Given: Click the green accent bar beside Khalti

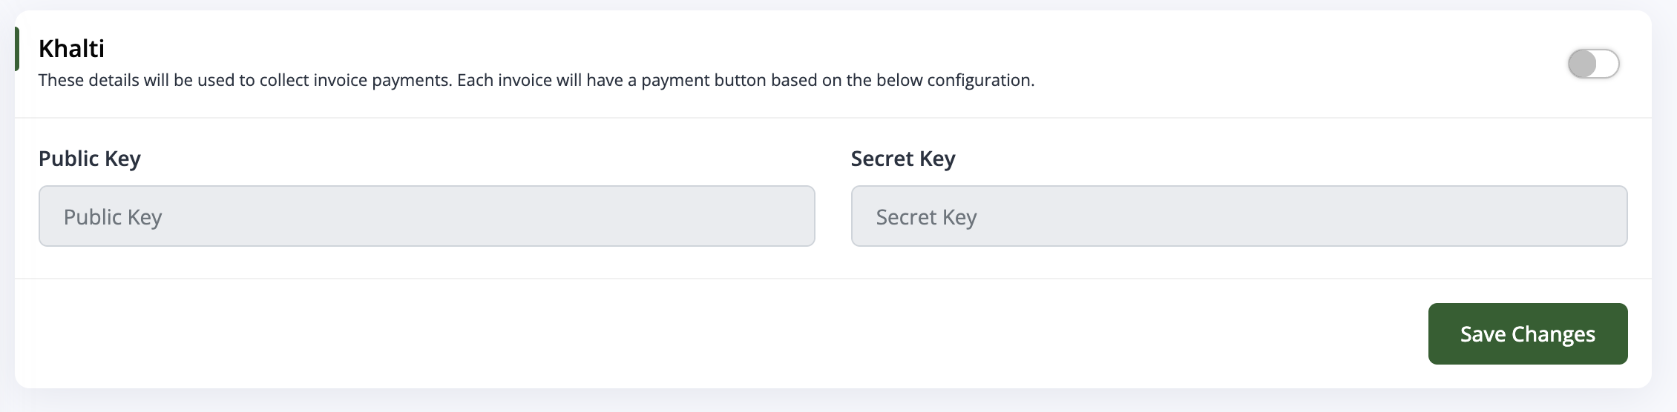Looking at the screenshot, I should pos(17,49).
